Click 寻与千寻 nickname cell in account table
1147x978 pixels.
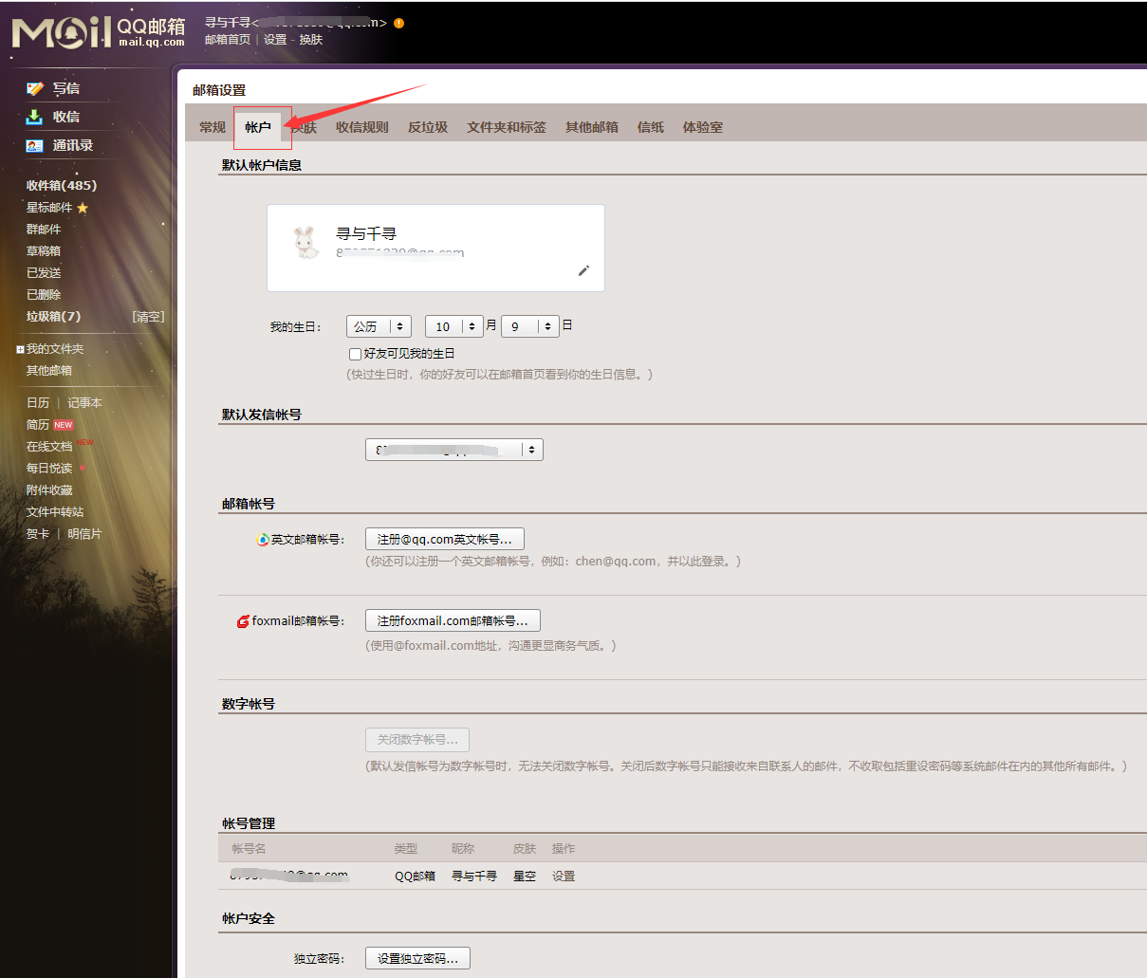474,877
